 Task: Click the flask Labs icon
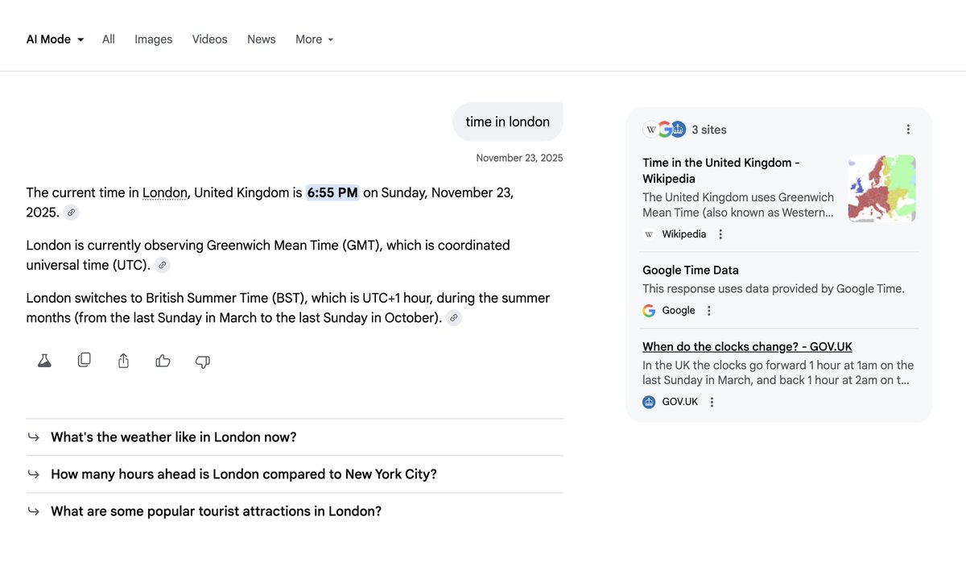click(x=44, y=361)
